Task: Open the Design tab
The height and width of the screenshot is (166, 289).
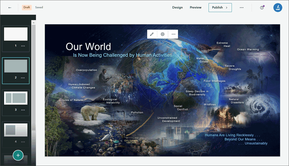Action: (178, 8)
